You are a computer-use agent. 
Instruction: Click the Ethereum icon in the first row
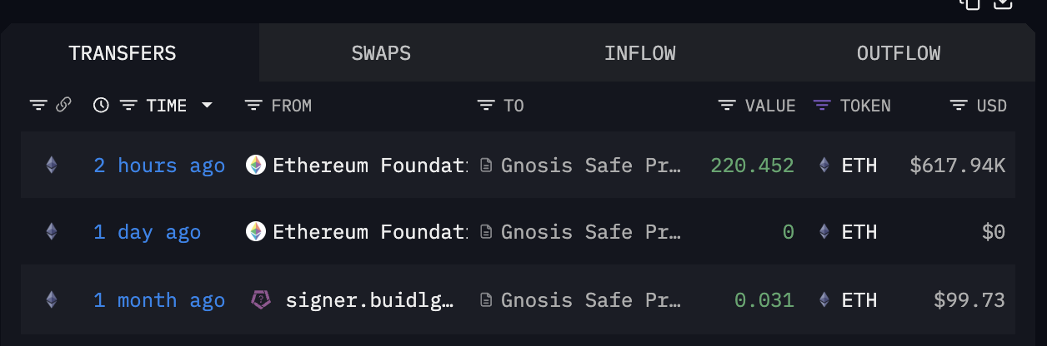(52, 166)
